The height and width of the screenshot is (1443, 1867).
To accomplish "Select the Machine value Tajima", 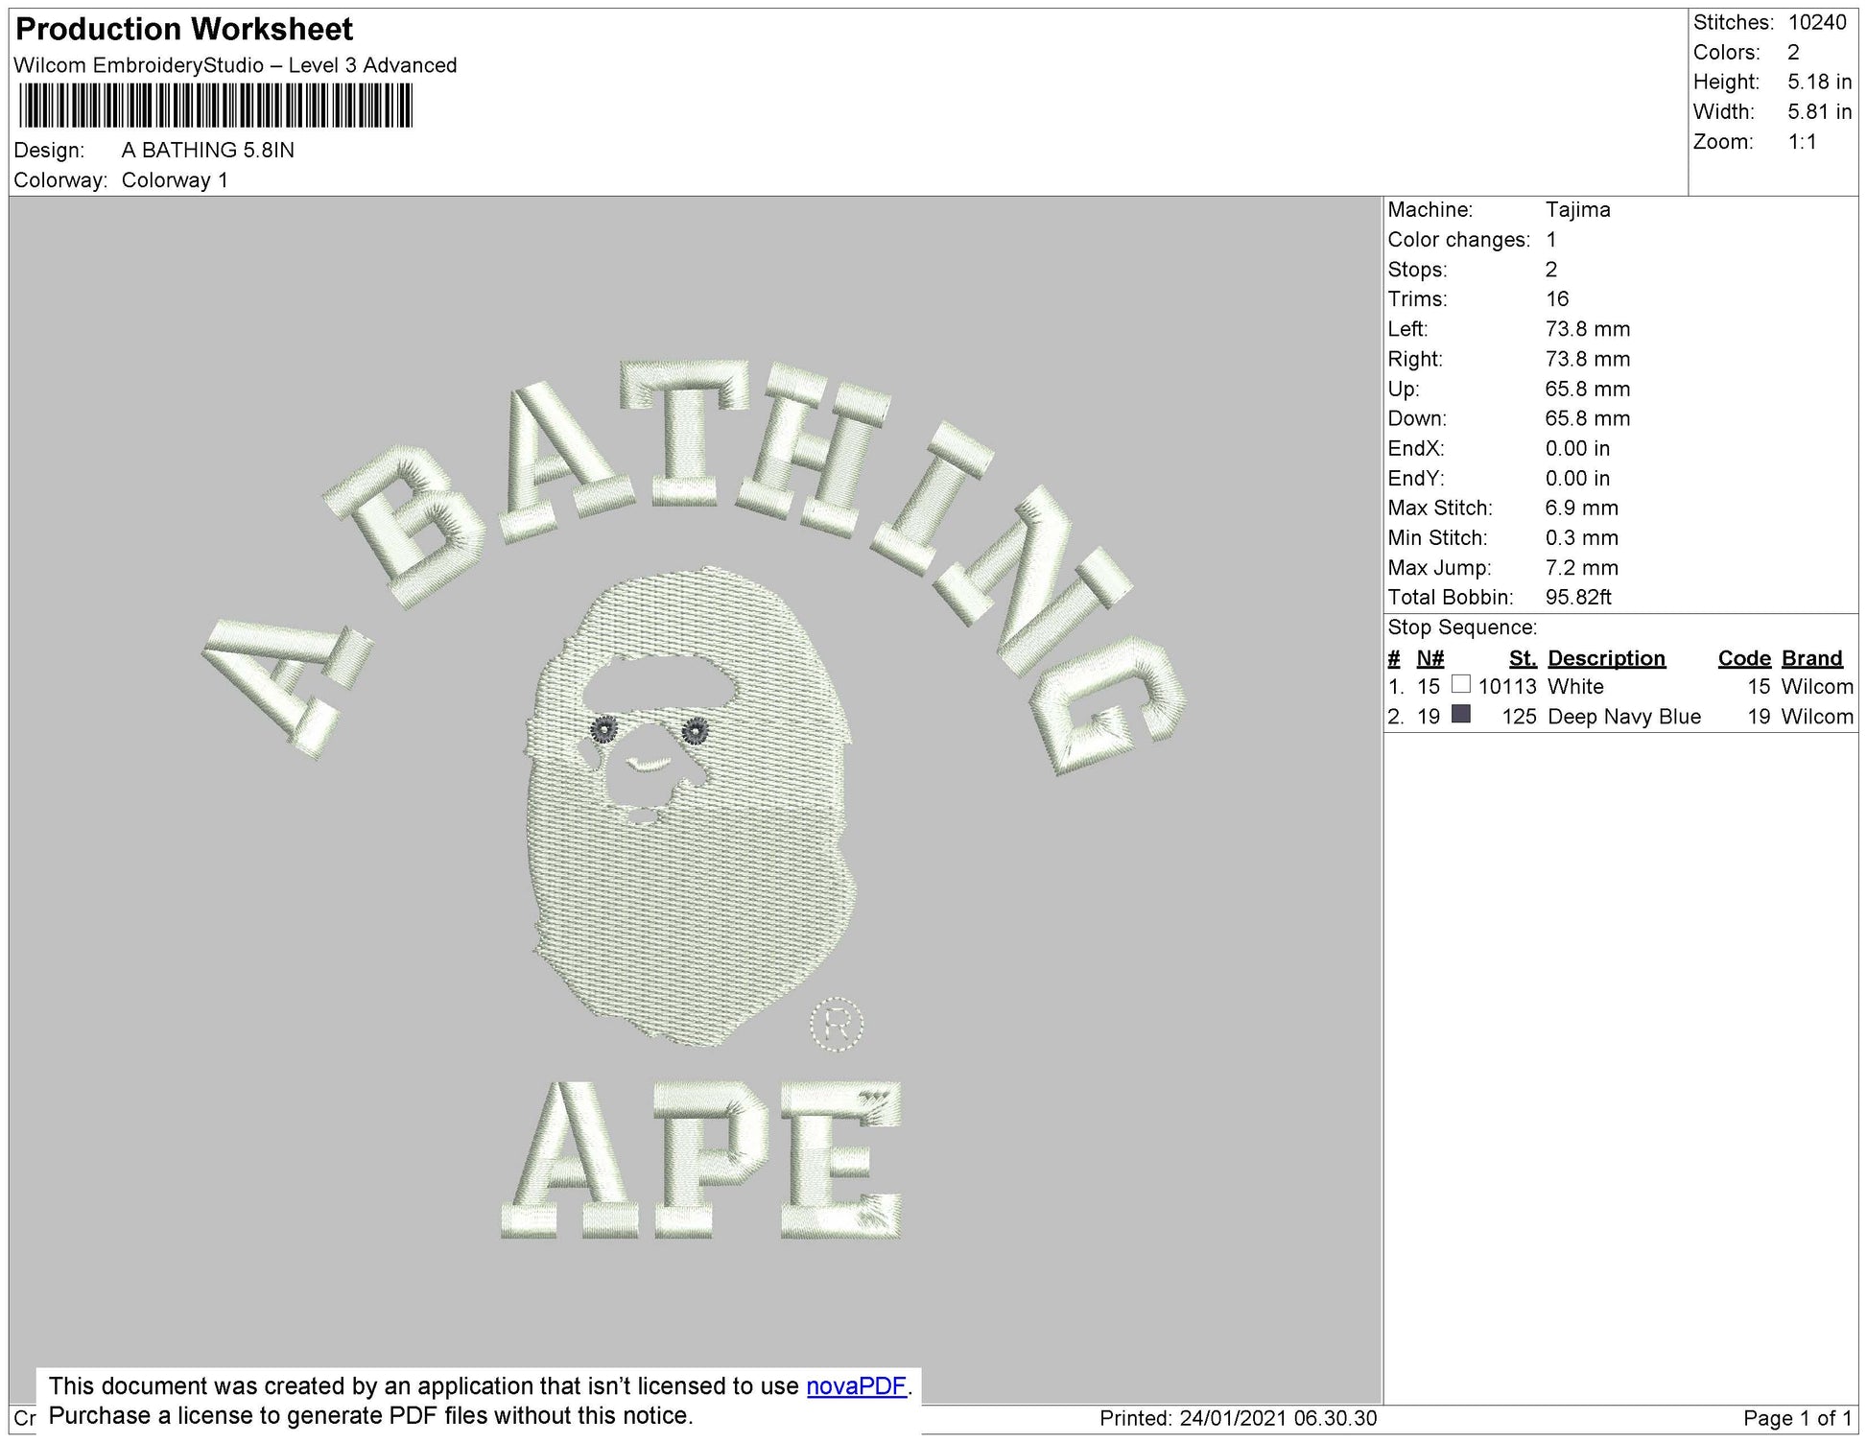I will point(1577,209).
